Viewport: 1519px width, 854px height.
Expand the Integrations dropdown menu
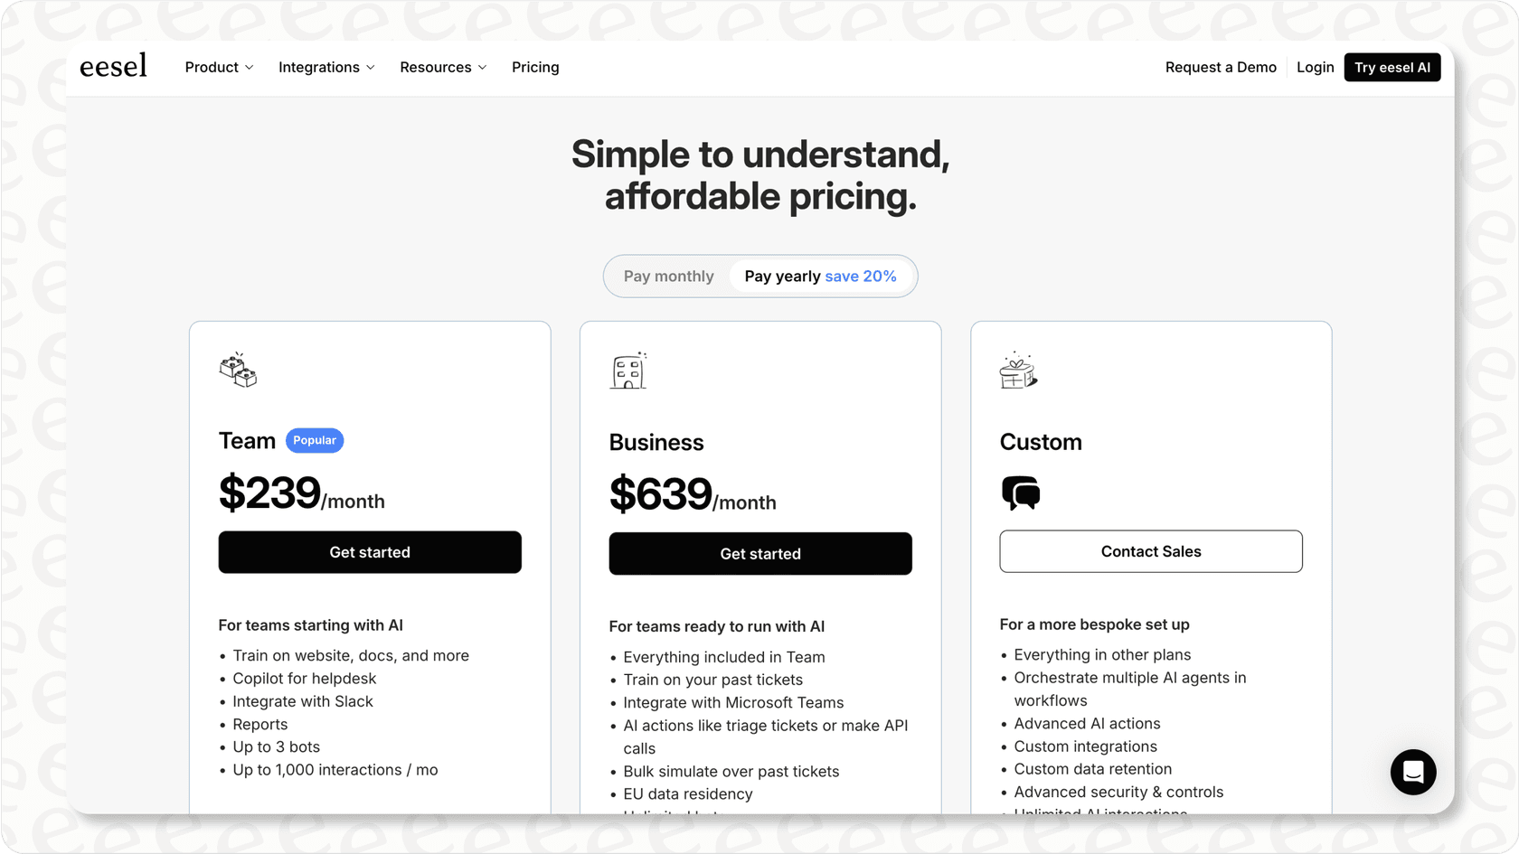(x=326, y=68)
